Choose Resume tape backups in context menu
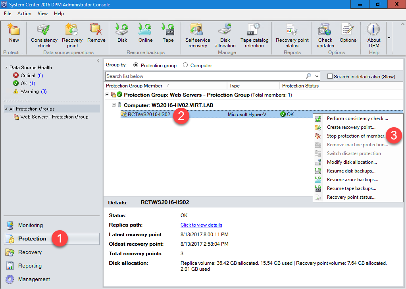406x289 pixels. (358, 188)
